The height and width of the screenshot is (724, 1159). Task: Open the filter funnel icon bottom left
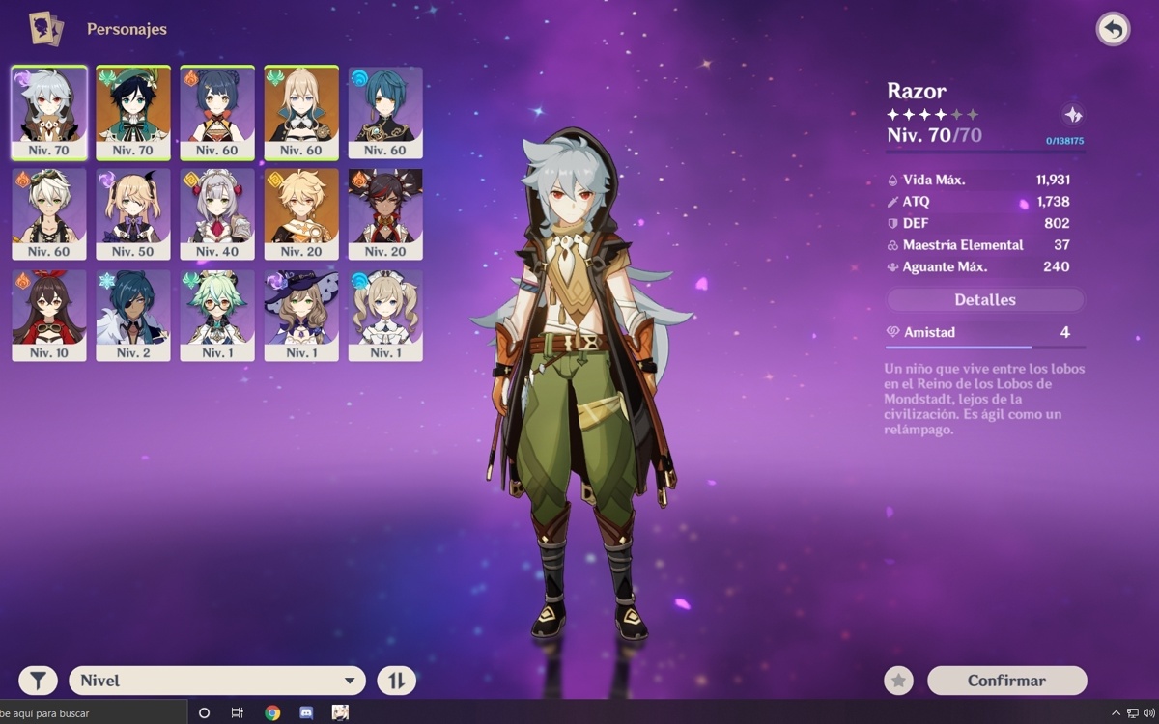tap(37, 681)
